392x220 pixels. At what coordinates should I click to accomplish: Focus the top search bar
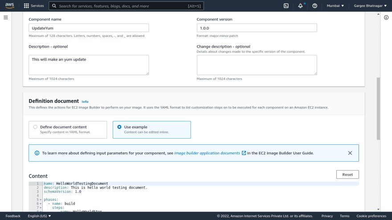tap(126, 6)
